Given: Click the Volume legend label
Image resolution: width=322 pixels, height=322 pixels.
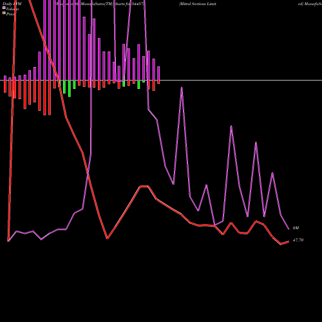Looking at the screenshot, I should click(x=12, y=9).
